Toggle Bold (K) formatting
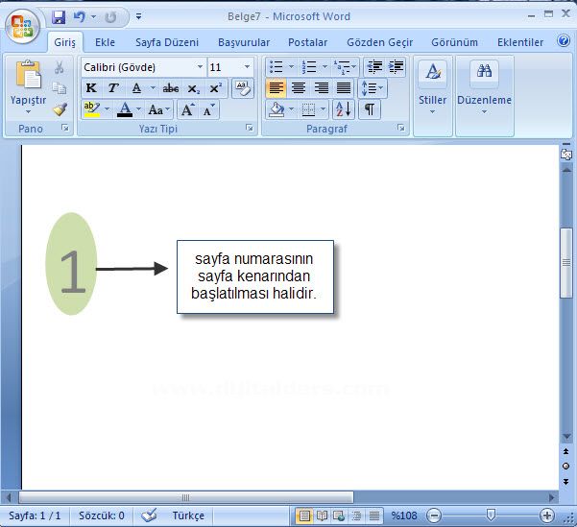Viewport: 577px width, 527px height. click(x=91, y=88)
